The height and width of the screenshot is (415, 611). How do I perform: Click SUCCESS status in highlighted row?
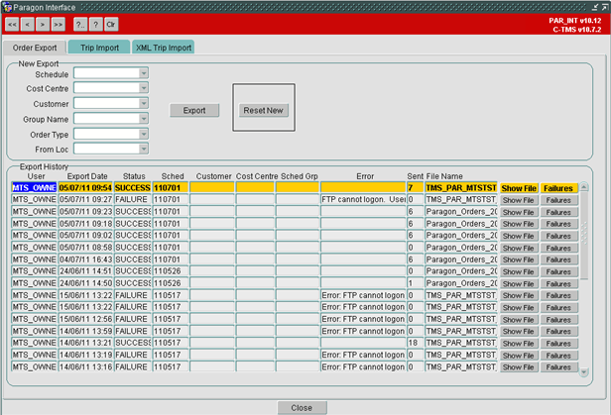click(x=133, y=188)
